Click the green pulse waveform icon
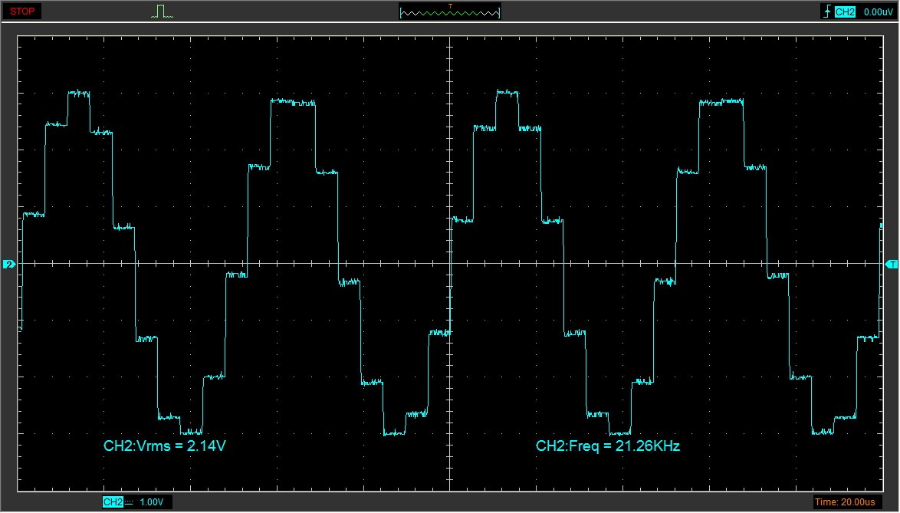The image size is (900, 513). point(162,12)
